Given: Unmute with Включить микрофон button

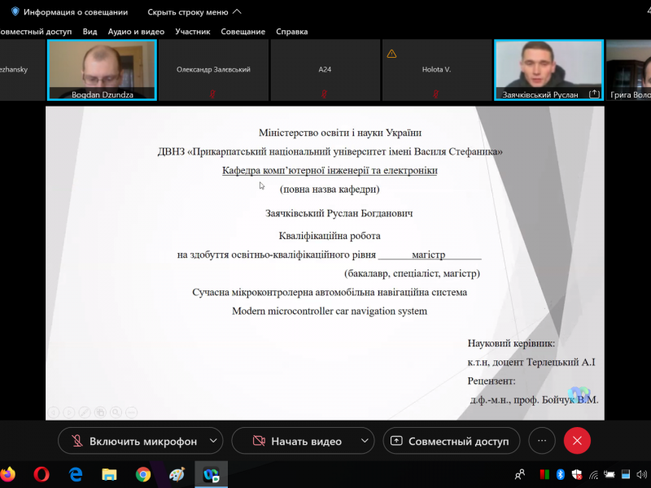Looking at the screenshot, I should (x=133, y=441).
